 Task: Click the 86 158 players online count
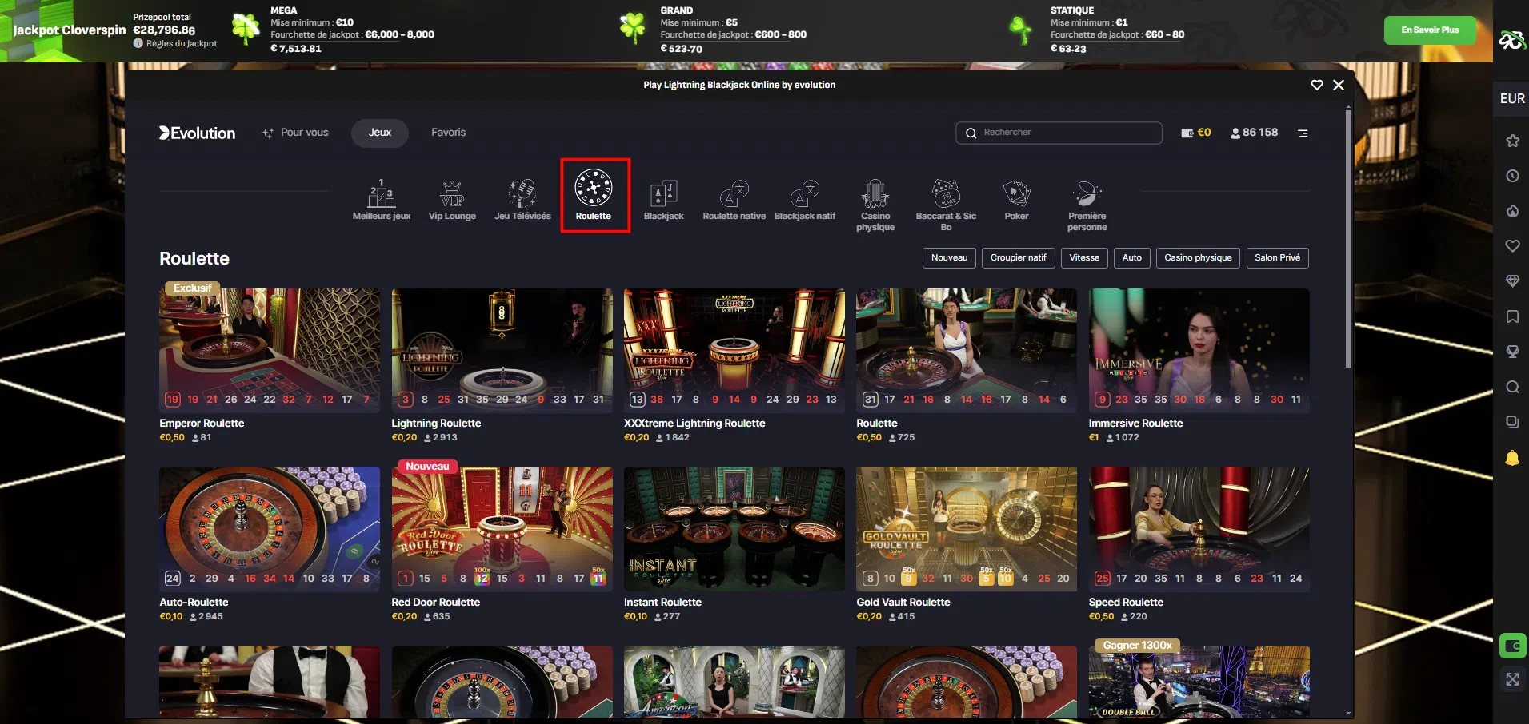[1254, 133]
